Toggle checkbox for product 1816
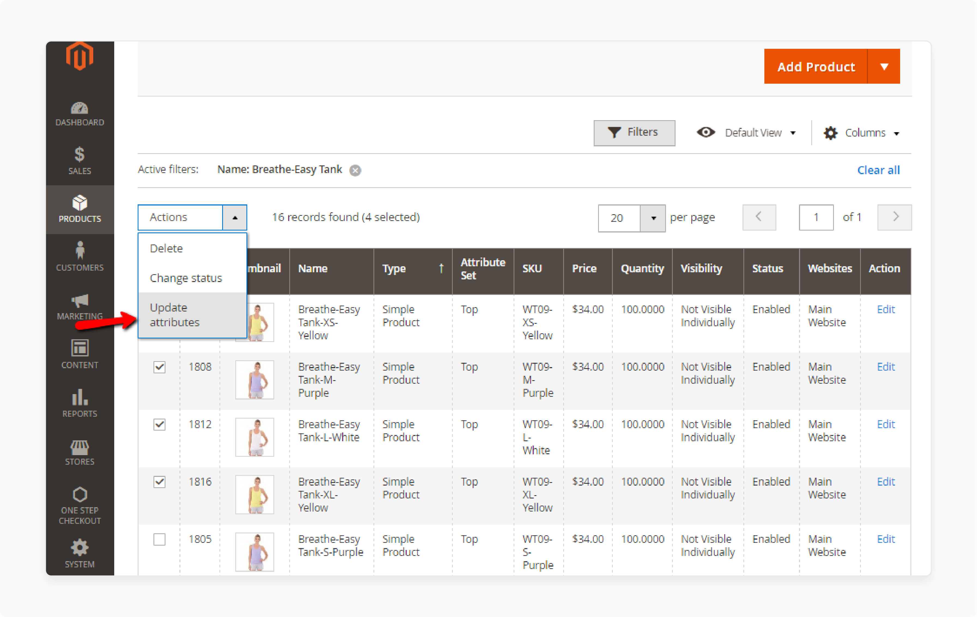This screenshot has height=617, width=977. 159,482
